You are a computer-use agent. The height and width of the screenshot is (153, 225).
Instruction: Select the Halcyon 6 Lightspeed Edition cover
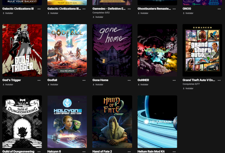(x=67, y=122)
